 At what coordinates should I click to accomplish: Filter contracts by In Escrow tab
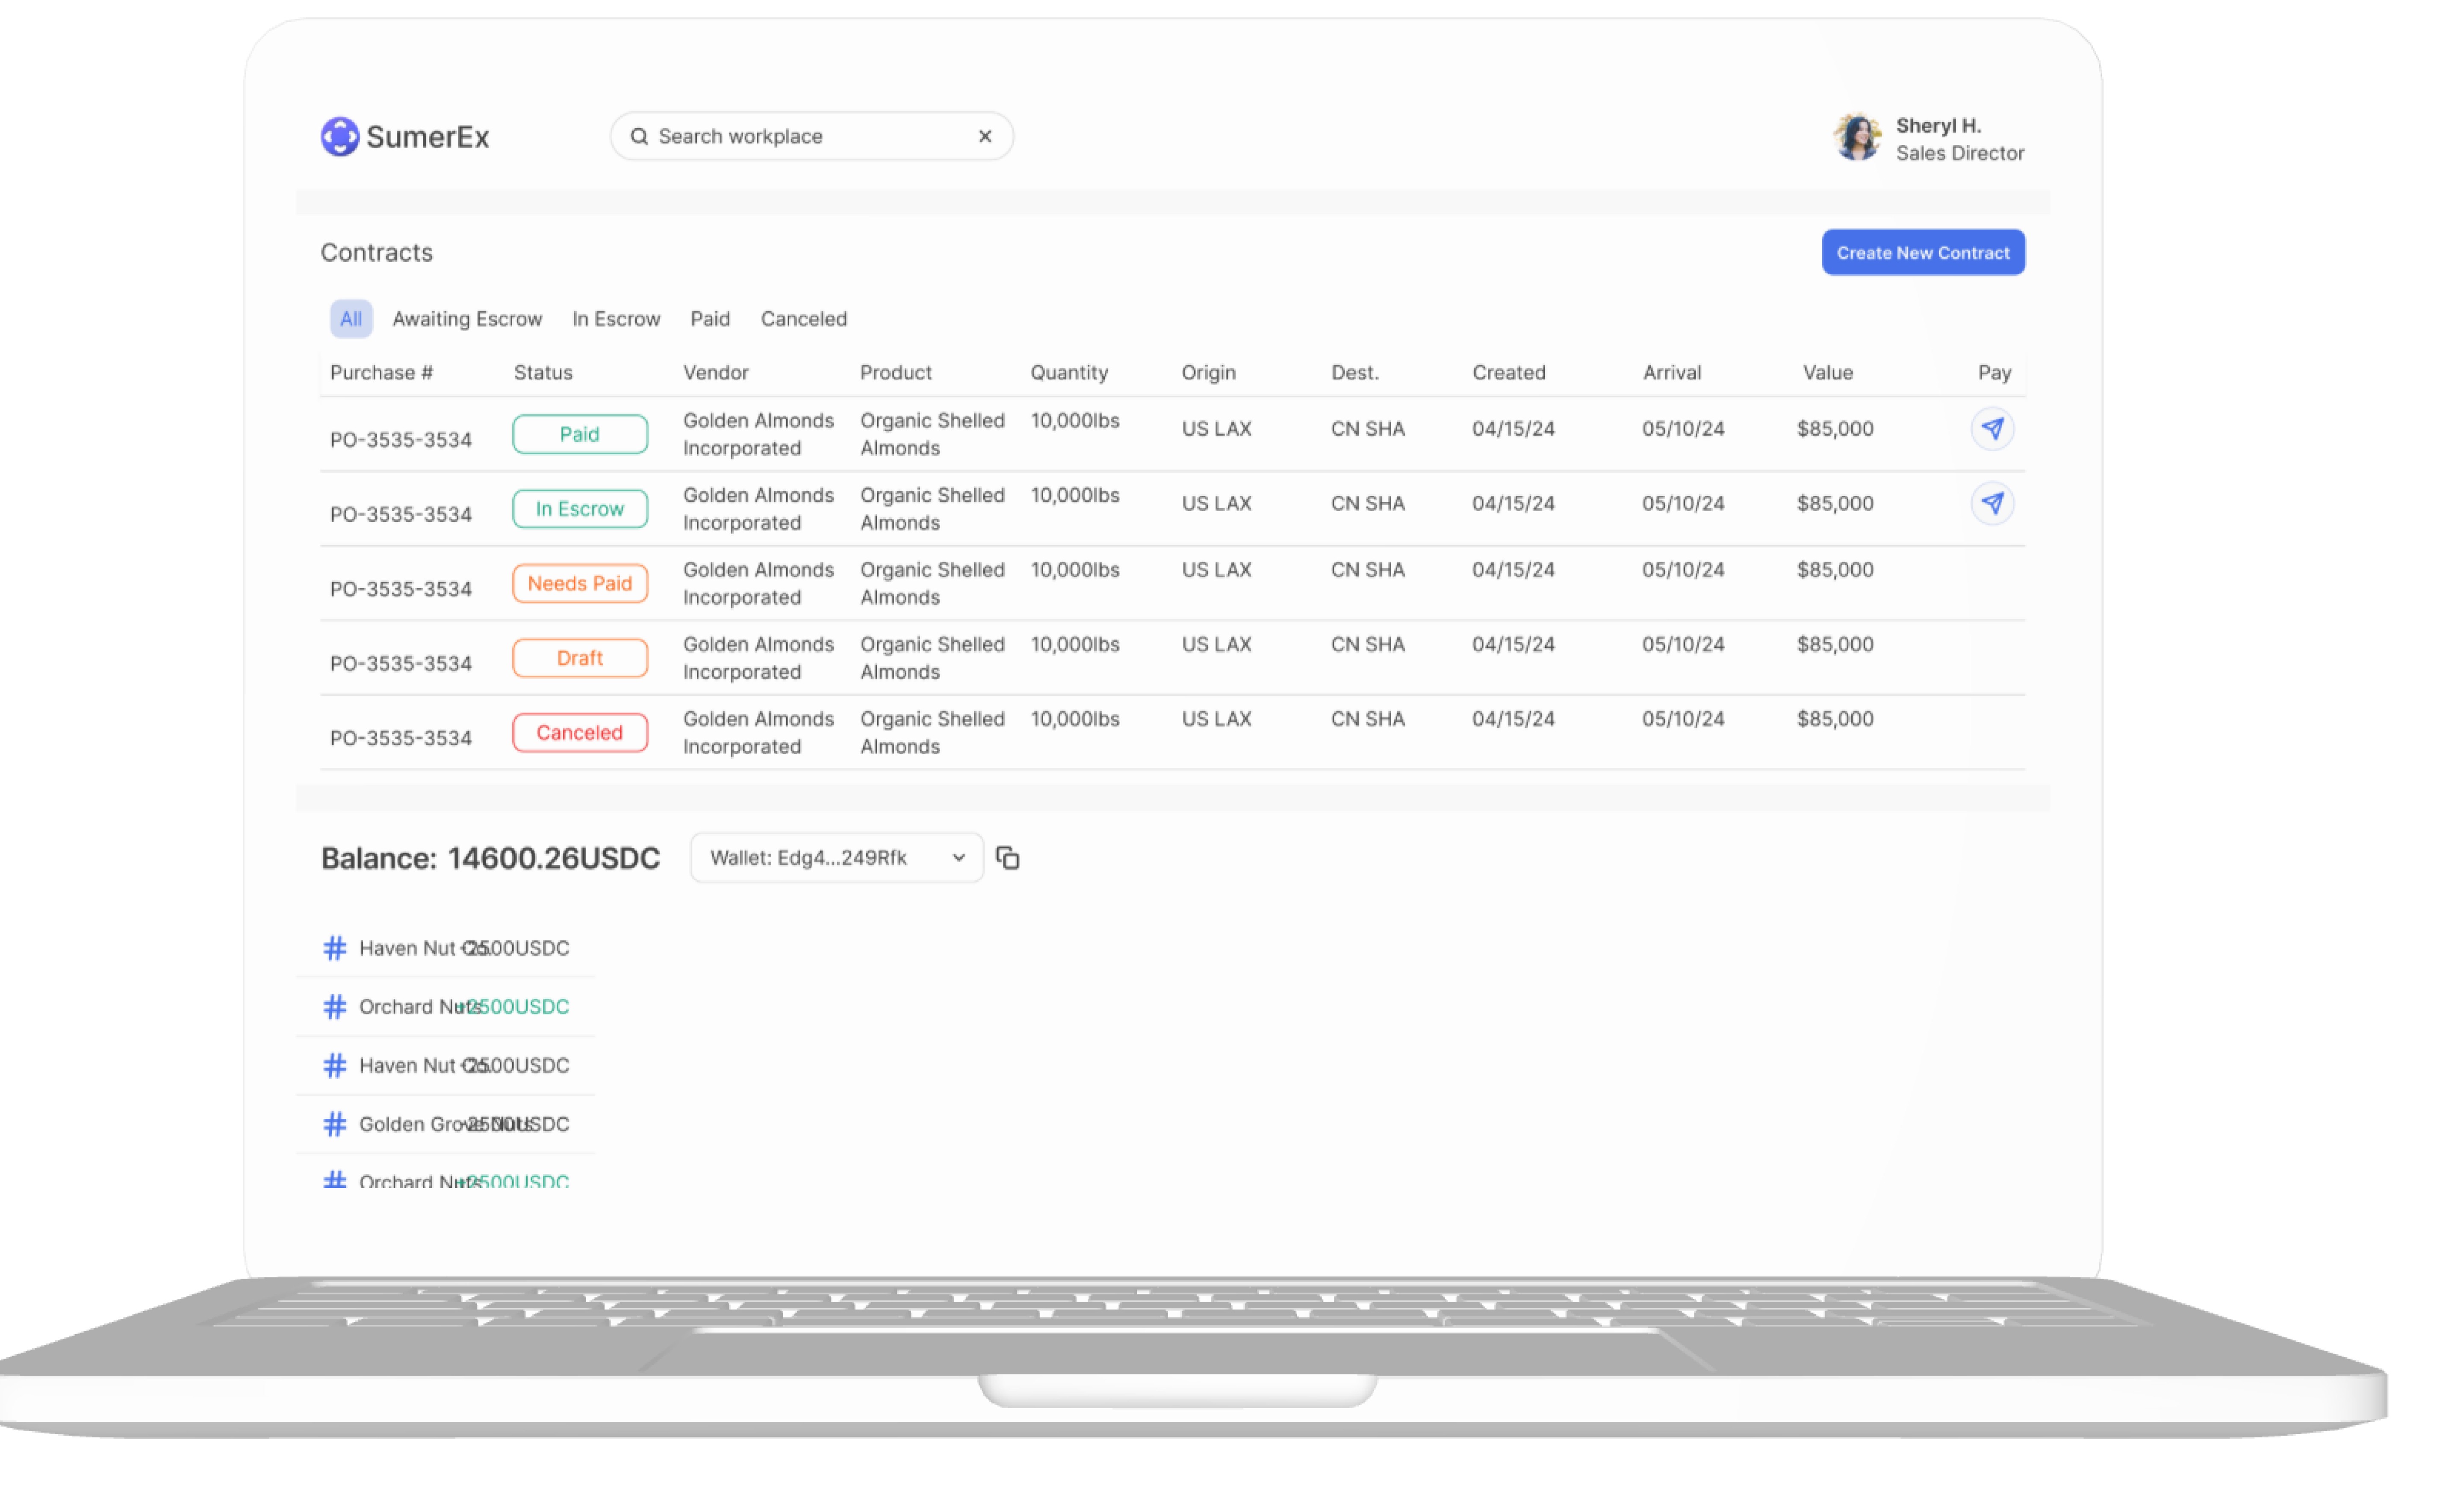pos(615,319)
